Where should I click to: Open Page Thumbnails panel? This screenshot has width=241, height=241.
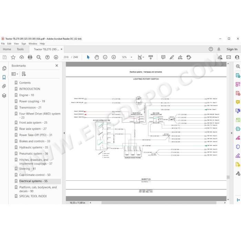point(4,68)
